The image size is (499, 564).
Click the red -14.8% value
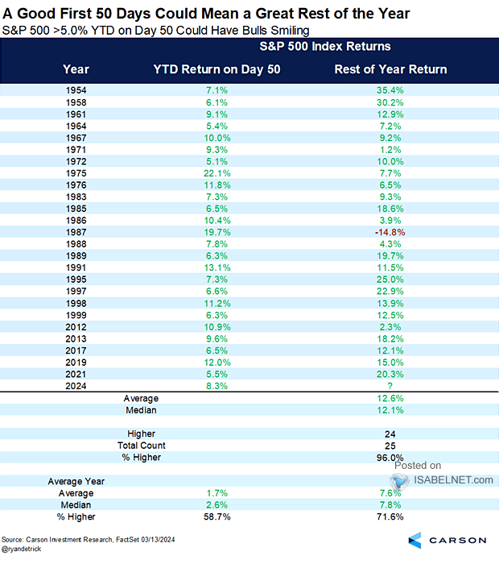point(390,232)
